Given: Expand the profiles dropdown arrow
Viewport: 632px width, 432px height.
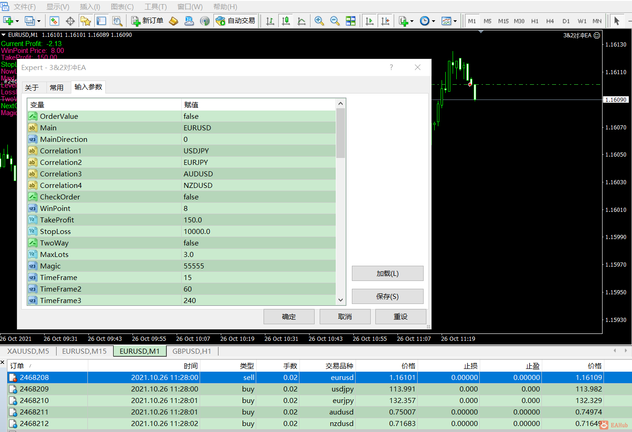Looking at the screenshot, I should click(x=39, y=21).
